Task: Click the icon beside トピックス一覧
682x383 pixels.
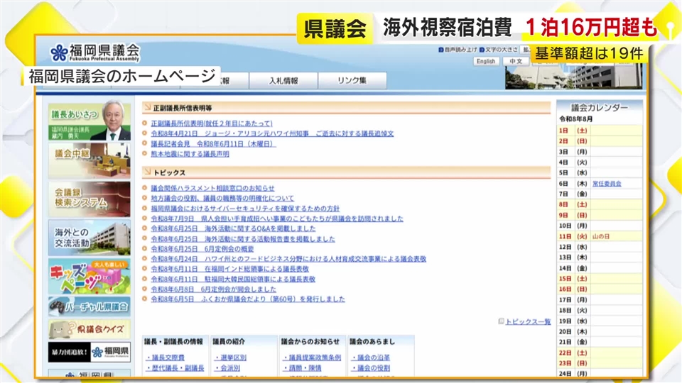Action: (x=501, y=321)
